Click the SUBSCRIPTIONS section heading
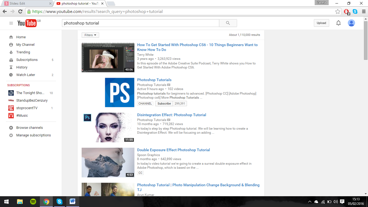This screenshot has width=368, height=207. [x=19, y=85]
